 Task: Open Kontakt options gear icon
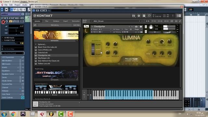click(x=139, y=16)
